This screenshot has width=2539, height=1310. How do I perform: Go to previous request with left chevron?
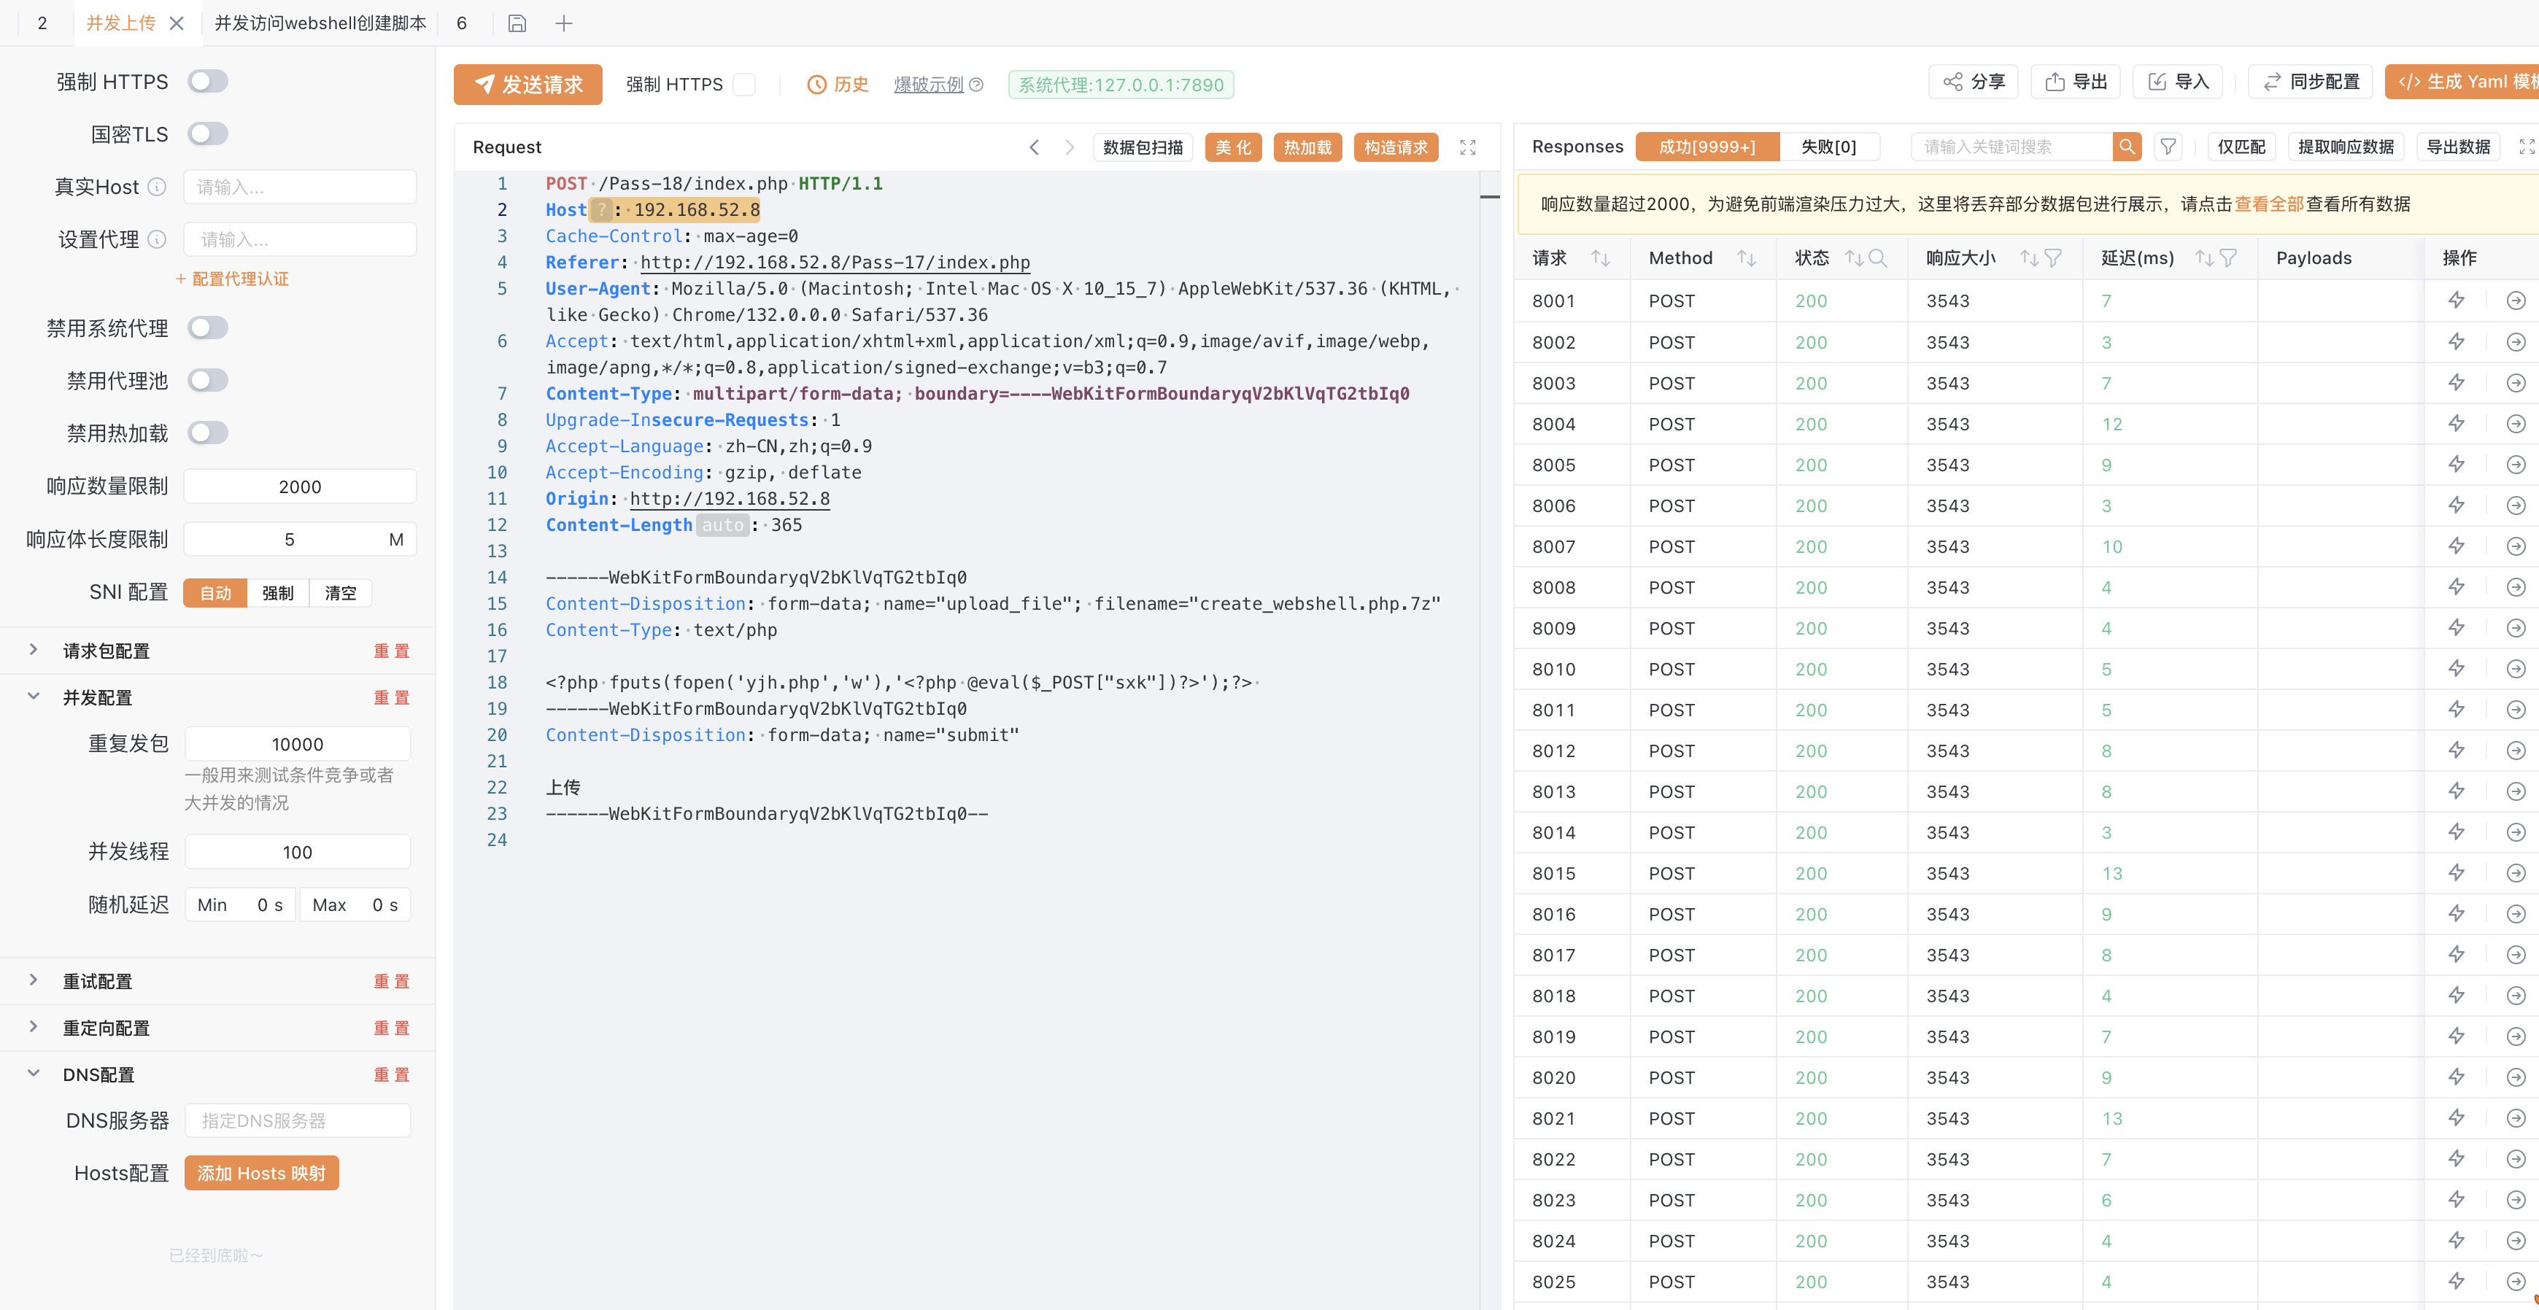coord(1034,147)
